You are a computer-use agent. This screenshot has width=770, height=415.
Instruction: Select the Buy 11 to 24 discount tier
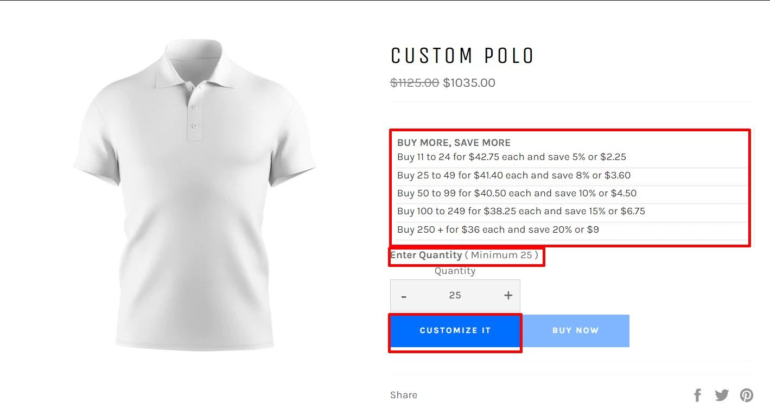(511, 157)
